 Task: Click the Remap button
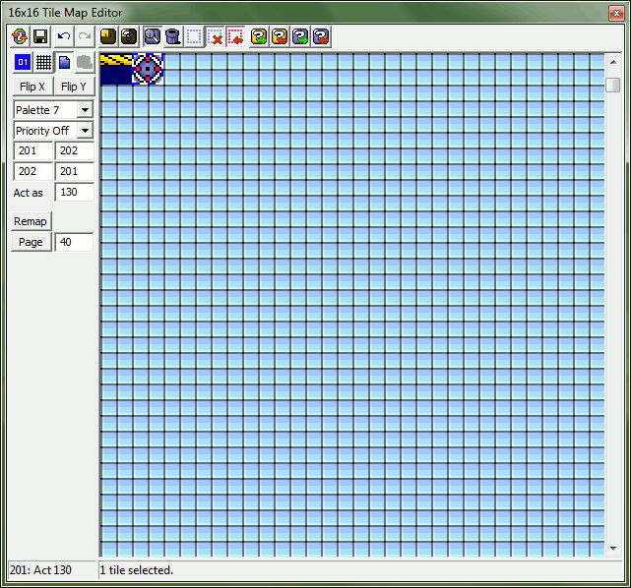pos(31,221)
